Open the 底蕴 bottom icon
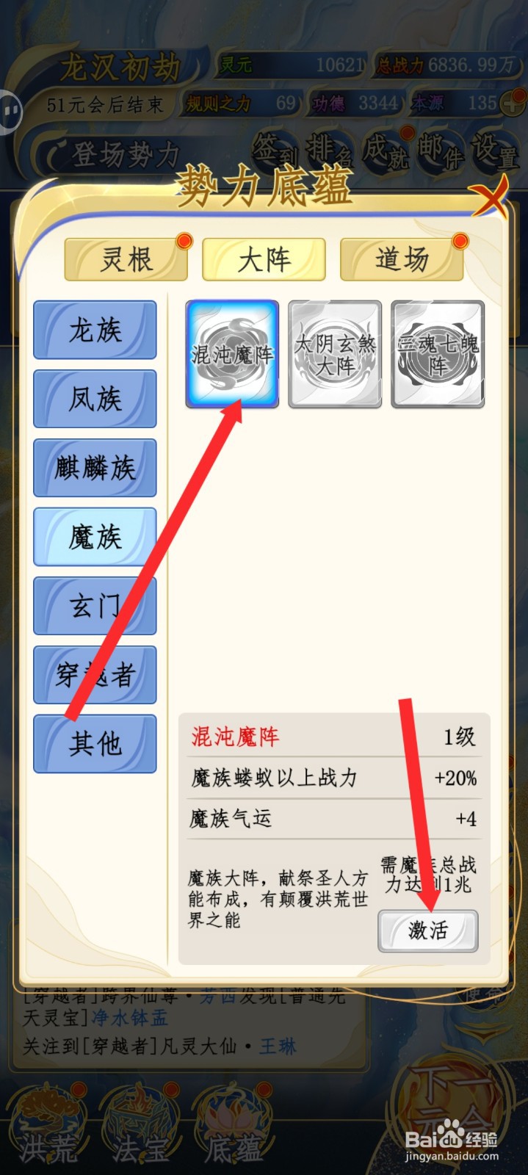The width and height of the screenshot is (528, 1175). (234, 1124)
